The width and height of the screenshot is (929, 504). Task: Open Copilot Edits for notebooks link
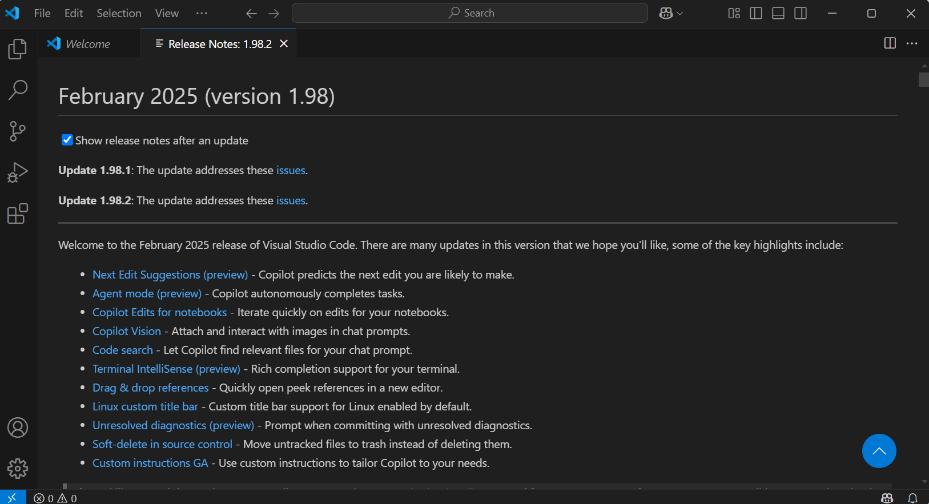159,312
